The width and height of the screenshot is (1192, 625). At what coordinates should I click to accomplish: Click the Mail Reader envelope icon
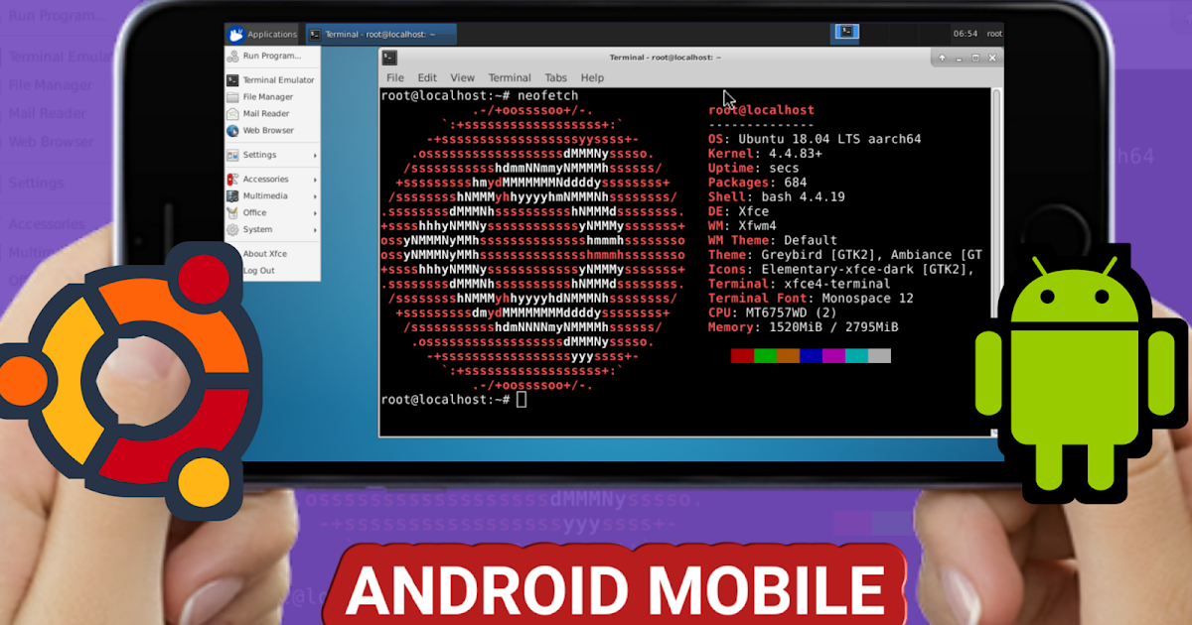(233, 114)
